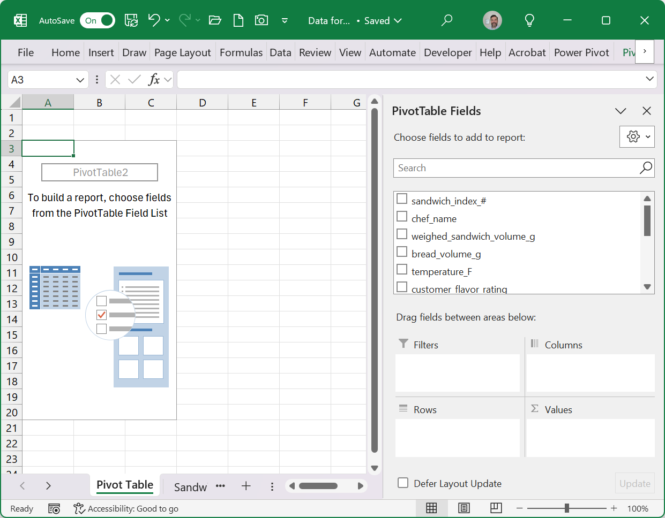This screenshot has width=665, height=518.
Task: Click the Undo arrow icon
Action: (x=154, y=20)
